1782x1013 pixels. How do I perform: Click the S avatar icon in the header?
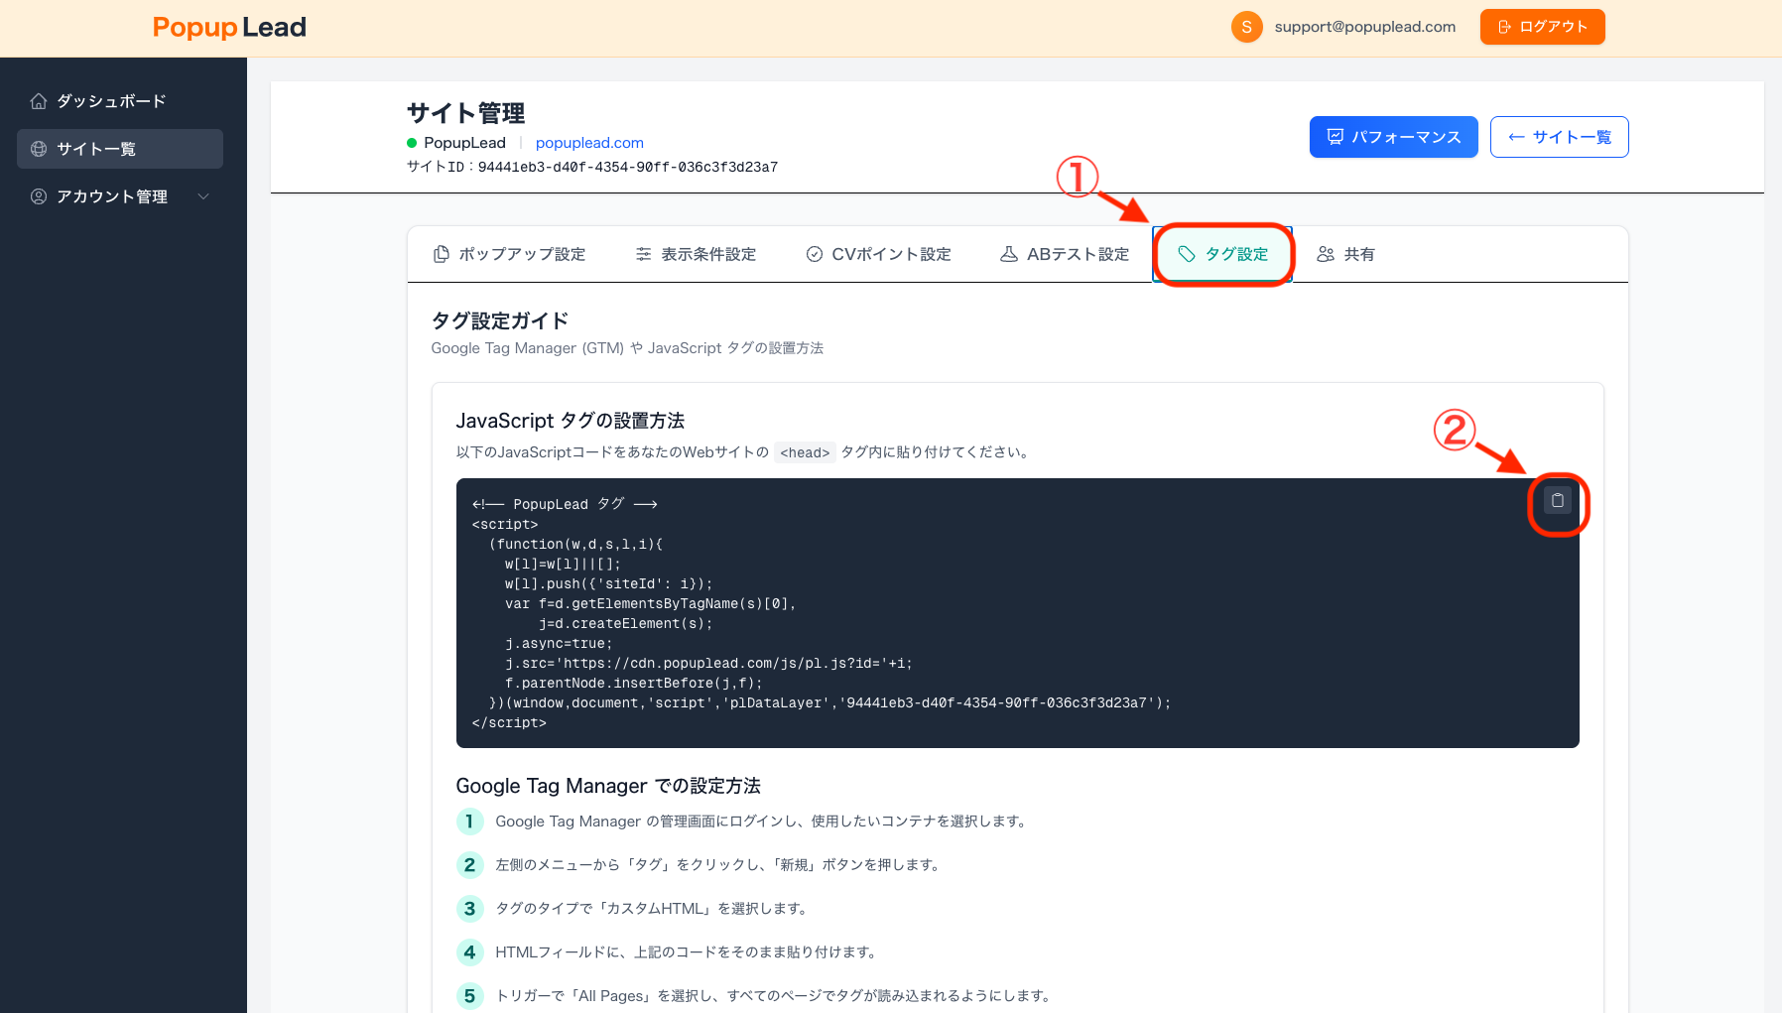1246,27
